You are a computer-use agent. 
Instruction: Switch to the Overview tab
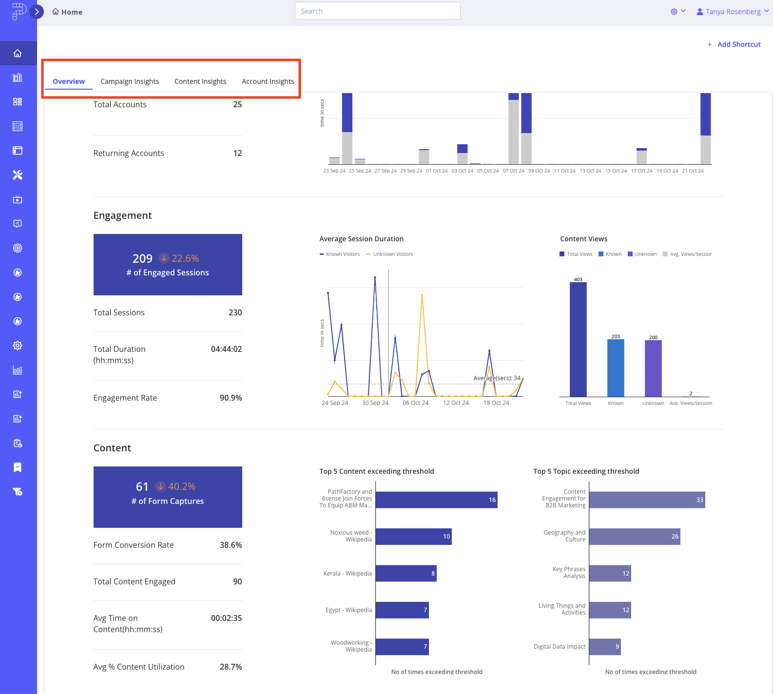69,81
